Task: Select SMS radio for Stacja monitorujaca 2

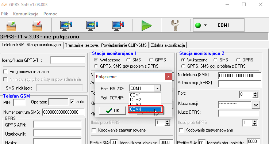Action: (x=215, y=60)
